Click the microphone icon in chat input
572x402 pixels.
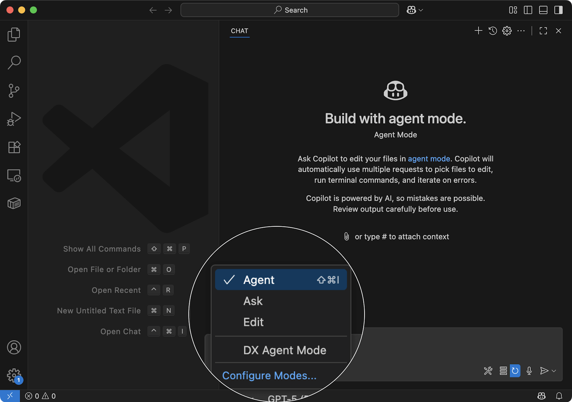tap(529, 371)
